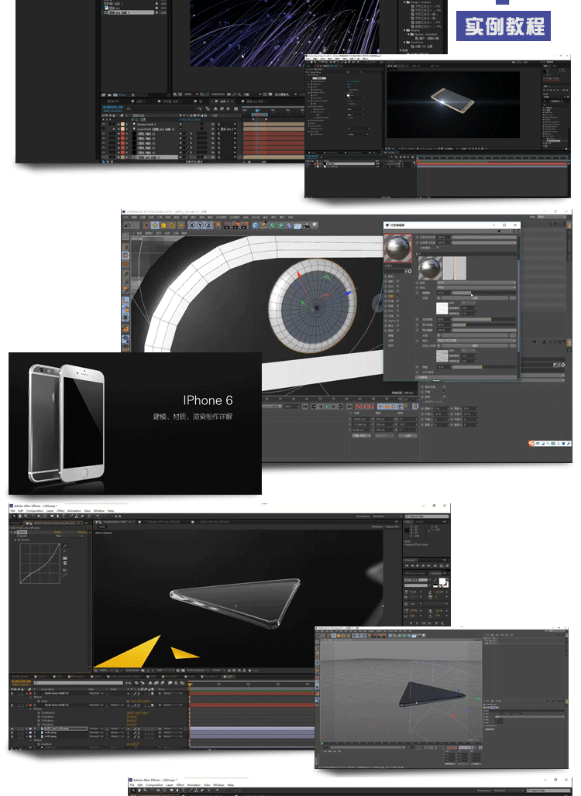Open Effect menu in glass-triangle After Effects window
Screen dimensions: 581x796
click(x=60, y=511)
